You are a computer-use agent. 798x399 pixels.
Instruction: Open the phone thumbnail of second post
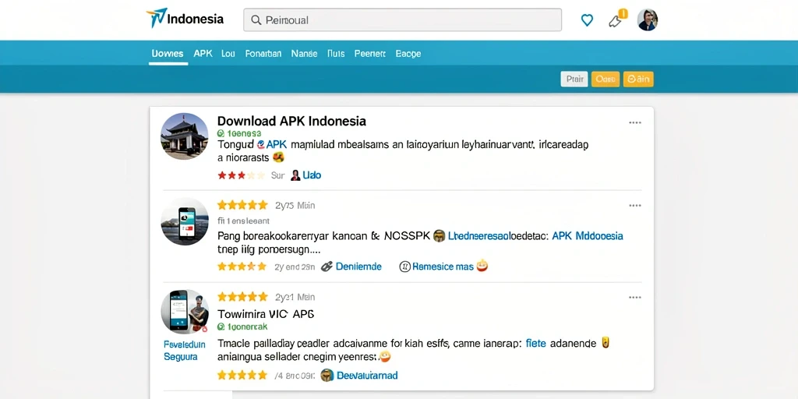point(184,222)
